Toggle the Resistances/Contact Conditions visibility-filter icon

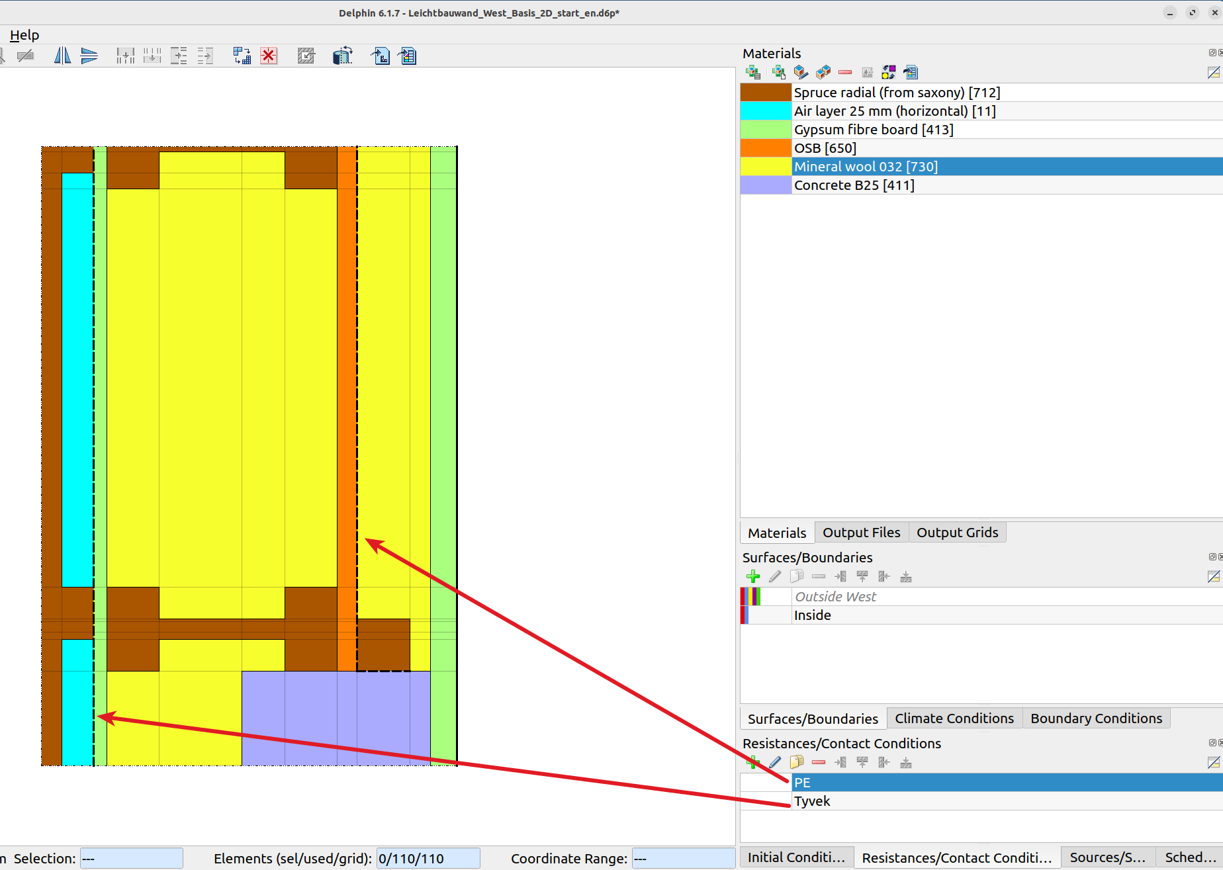pyautogui.click(x=1214, y=762)
